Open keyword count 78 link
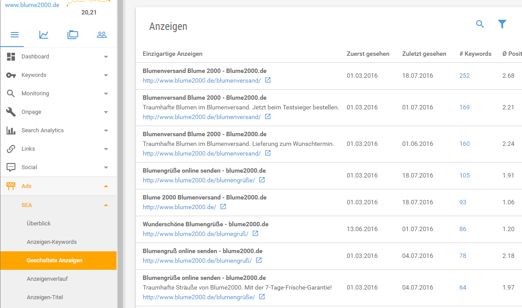522x308 pixels. click(463, 256)
